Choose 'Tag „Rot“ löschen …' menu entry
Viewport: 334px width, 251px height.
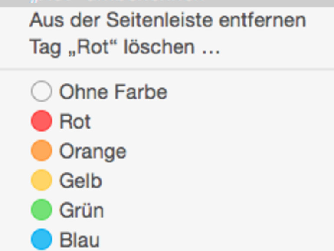pyautogui.click(x=125, y=47)
